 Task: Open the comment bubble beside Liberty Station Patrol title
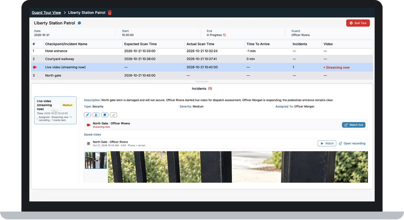[x=79, y=23]
